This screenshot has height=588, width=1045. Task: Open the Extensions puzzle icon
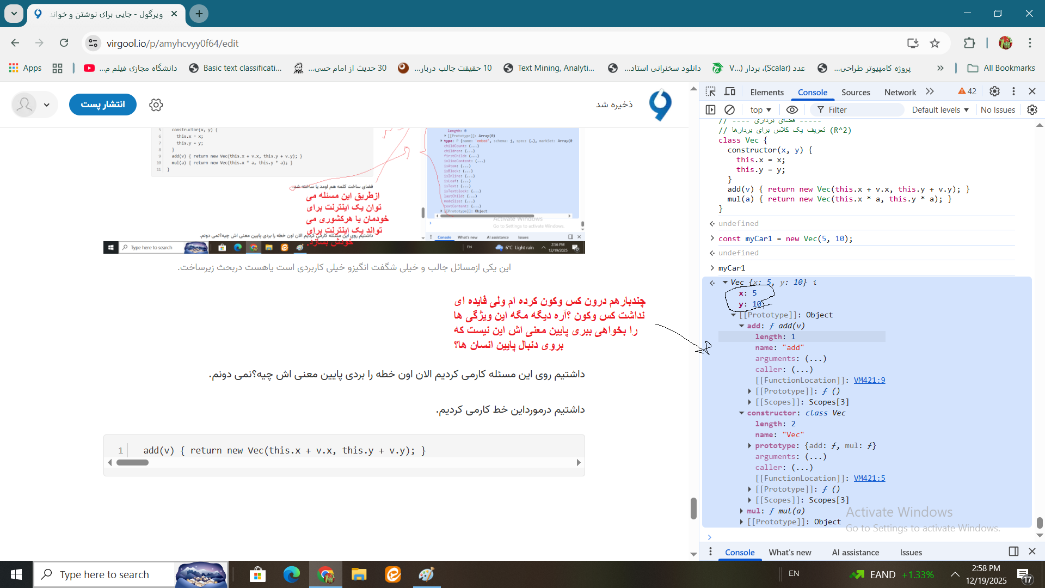[969, 44]
